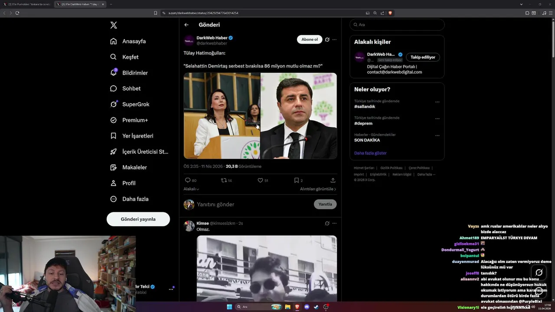Viewport: 555px width, 312px height.
Task: Click Yanıtla reply button
Action: tap(325, 204)
